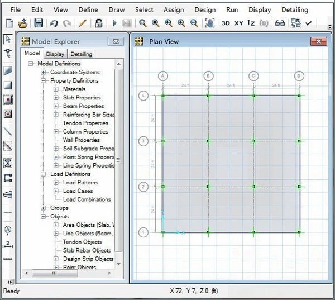Expand the Materials tree node
This screenshot has width=335, height=300.
click(x=56, y=89)
